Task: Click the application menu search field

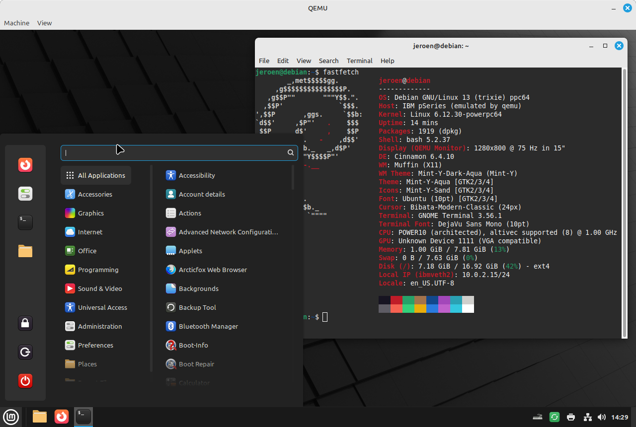Action: point(174,153)
